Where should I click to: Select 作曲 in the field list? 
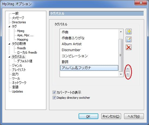tap(89, 32)
